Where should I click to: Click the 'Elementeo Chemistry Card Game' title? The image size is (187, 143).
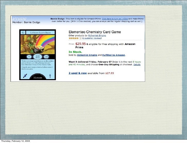pos(95,32)
